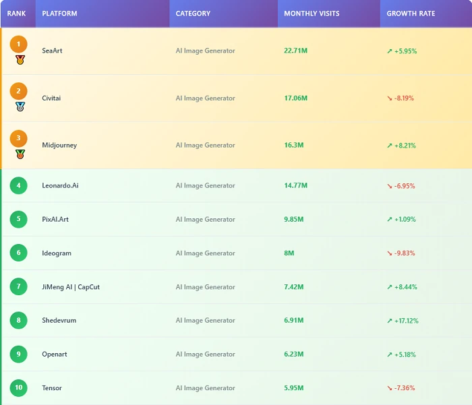Click the Category column header
Screen dimensions: 472x405
tap(193, 13)
